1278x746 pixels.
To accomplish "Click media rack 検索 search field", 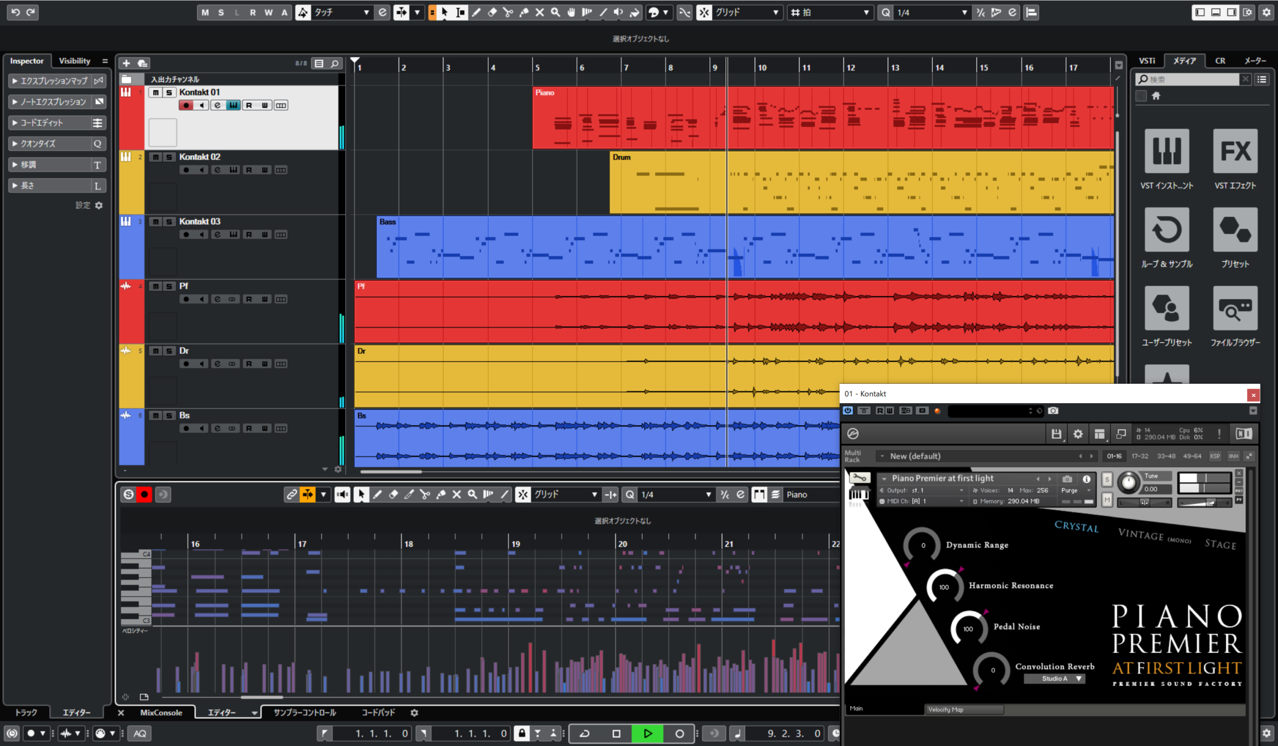I will point(1187,79).
